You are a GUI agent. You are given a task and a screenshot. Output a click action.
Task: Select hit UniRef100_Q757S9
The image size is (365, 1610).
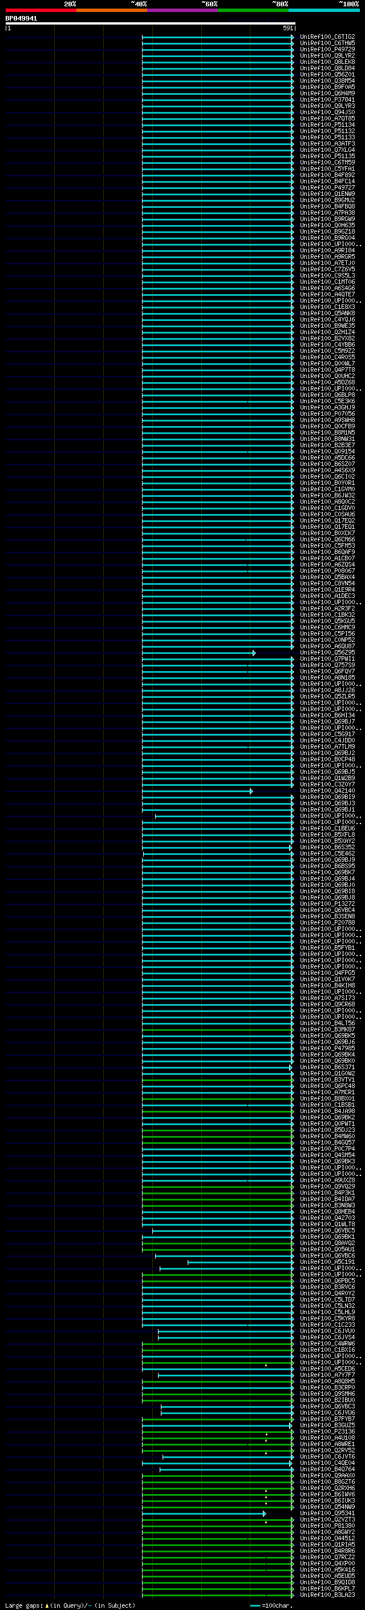click(x=327, y=665)
